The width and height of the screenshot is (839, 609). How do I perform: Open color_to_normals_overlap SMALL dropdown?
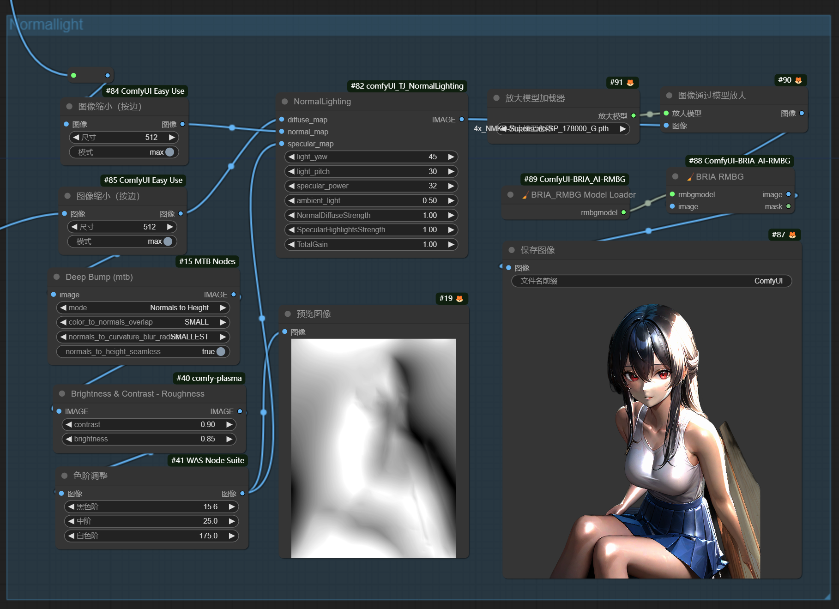click(143, 322)
